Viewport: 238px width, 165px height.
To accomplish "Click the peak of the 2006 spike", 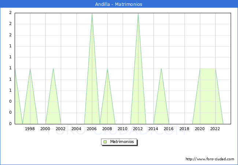I will (92, 14).
